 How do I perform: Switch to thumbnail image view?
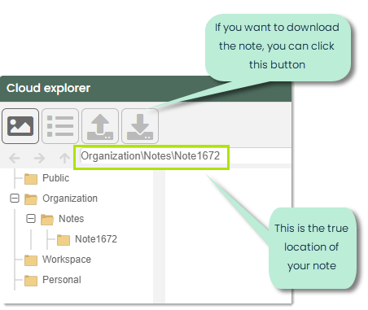[20, 126]
